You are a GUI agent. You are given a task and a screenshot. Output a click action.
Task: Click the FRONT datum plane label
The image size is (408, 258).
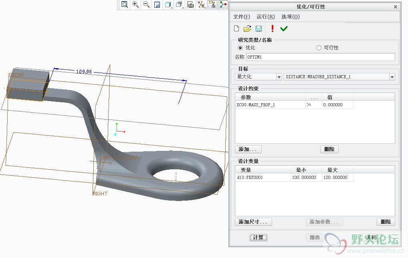(x=16, y=75)
